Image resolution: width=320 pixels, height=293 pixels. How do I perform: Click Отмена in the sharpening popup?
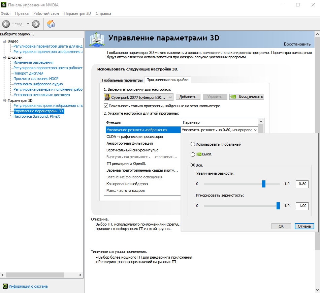click(304, 226)
